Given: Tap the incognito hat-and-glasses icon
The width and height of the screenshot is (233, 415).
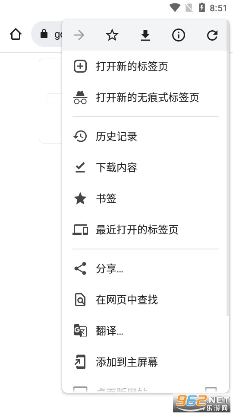Looking at the screenshot, I should (x=80, y=97).
